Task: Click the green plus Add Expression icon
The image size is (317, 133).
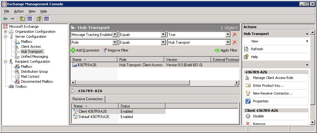Action: 73,50
